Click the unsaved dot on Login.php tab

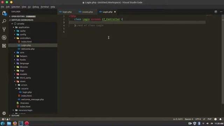coord(115,12)
